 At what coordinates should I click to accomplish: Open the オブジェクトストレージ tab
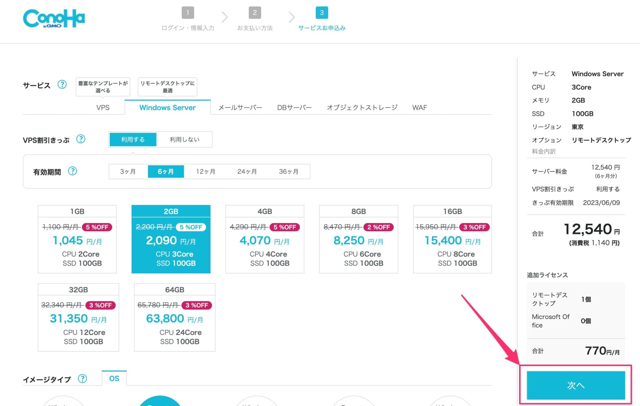(362, 107)
